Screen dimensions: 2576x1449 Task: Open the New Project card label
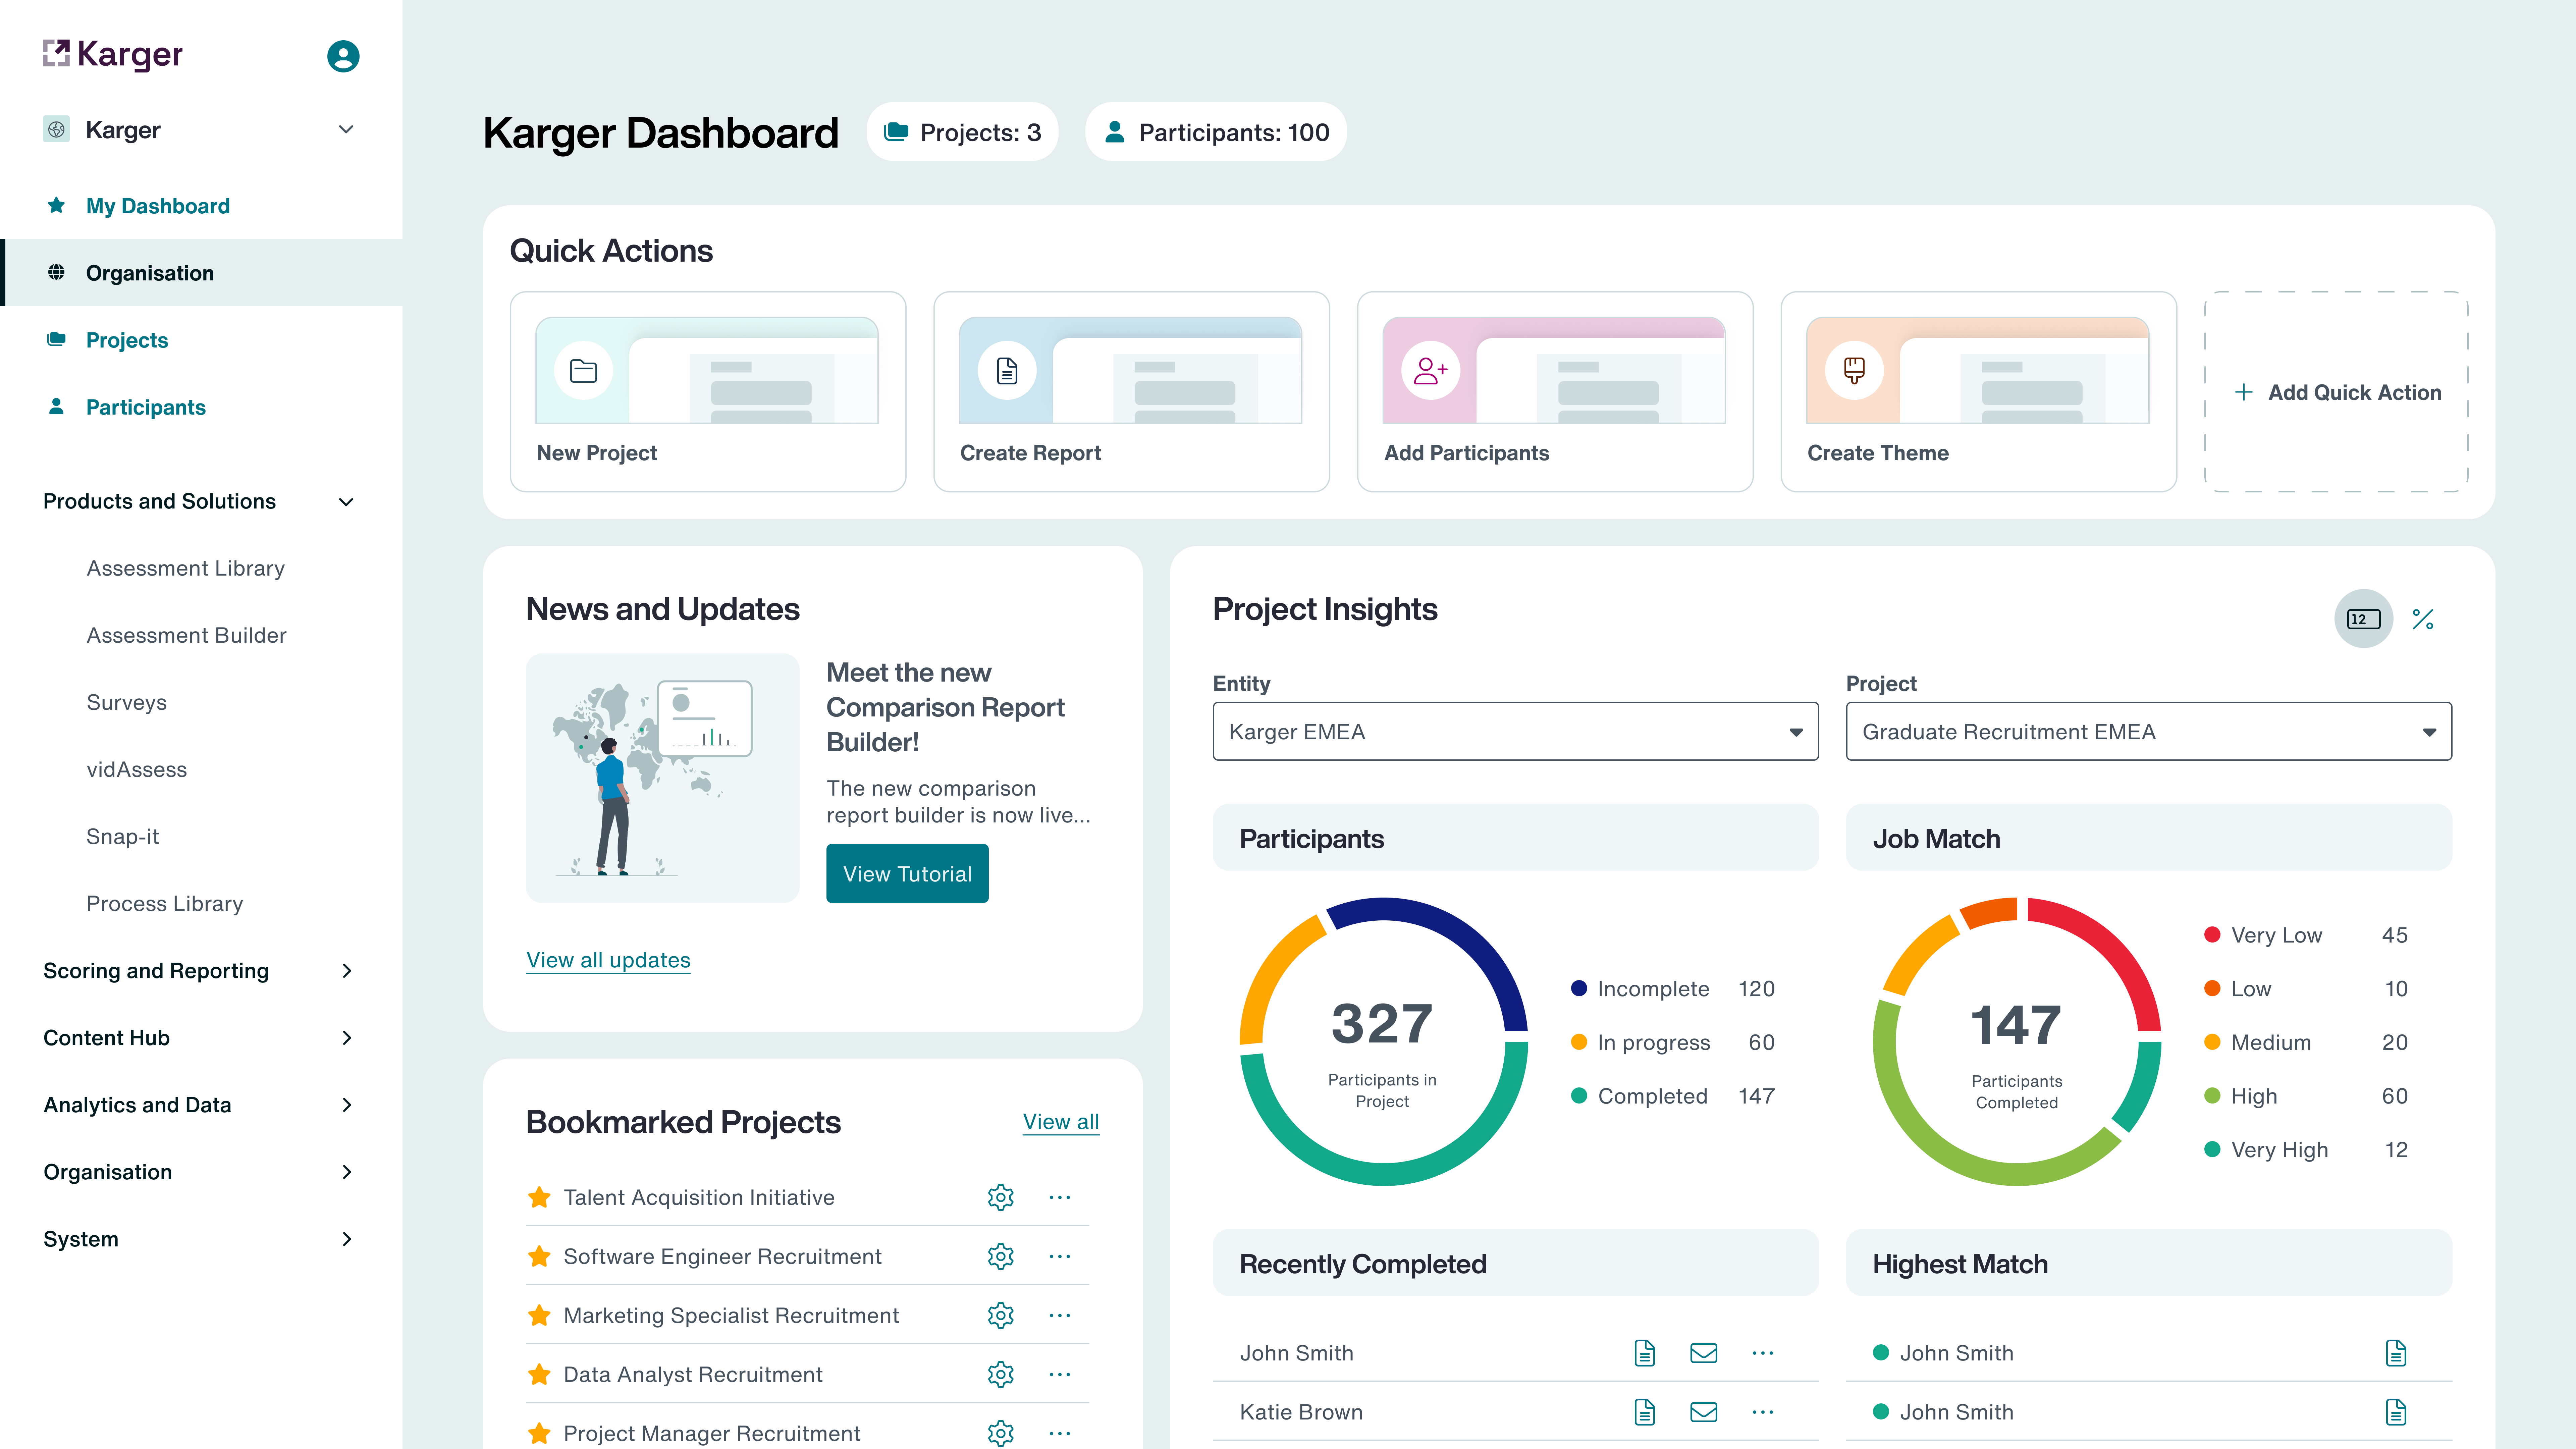coord(597,453)
